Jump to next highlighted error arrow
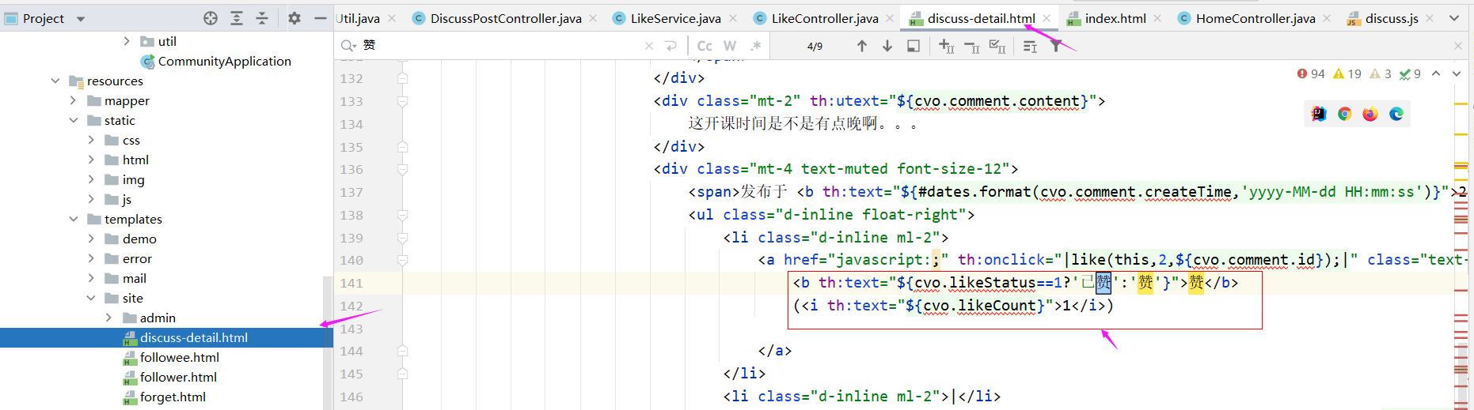1474x410 pixels. click(1457, 73)
